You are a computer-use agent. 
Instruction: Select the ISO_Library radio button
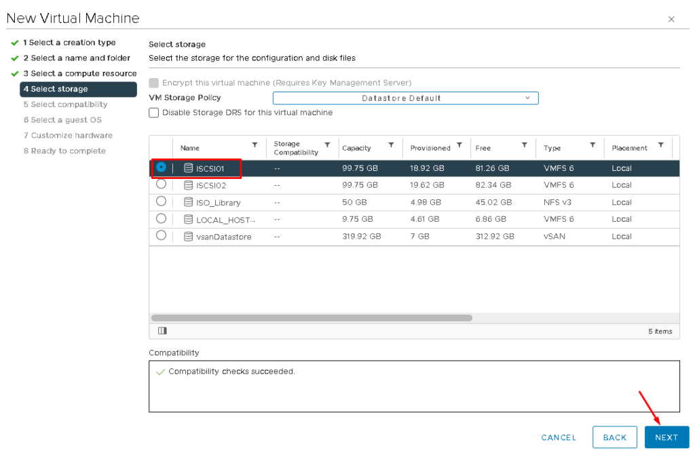point(161,201)
